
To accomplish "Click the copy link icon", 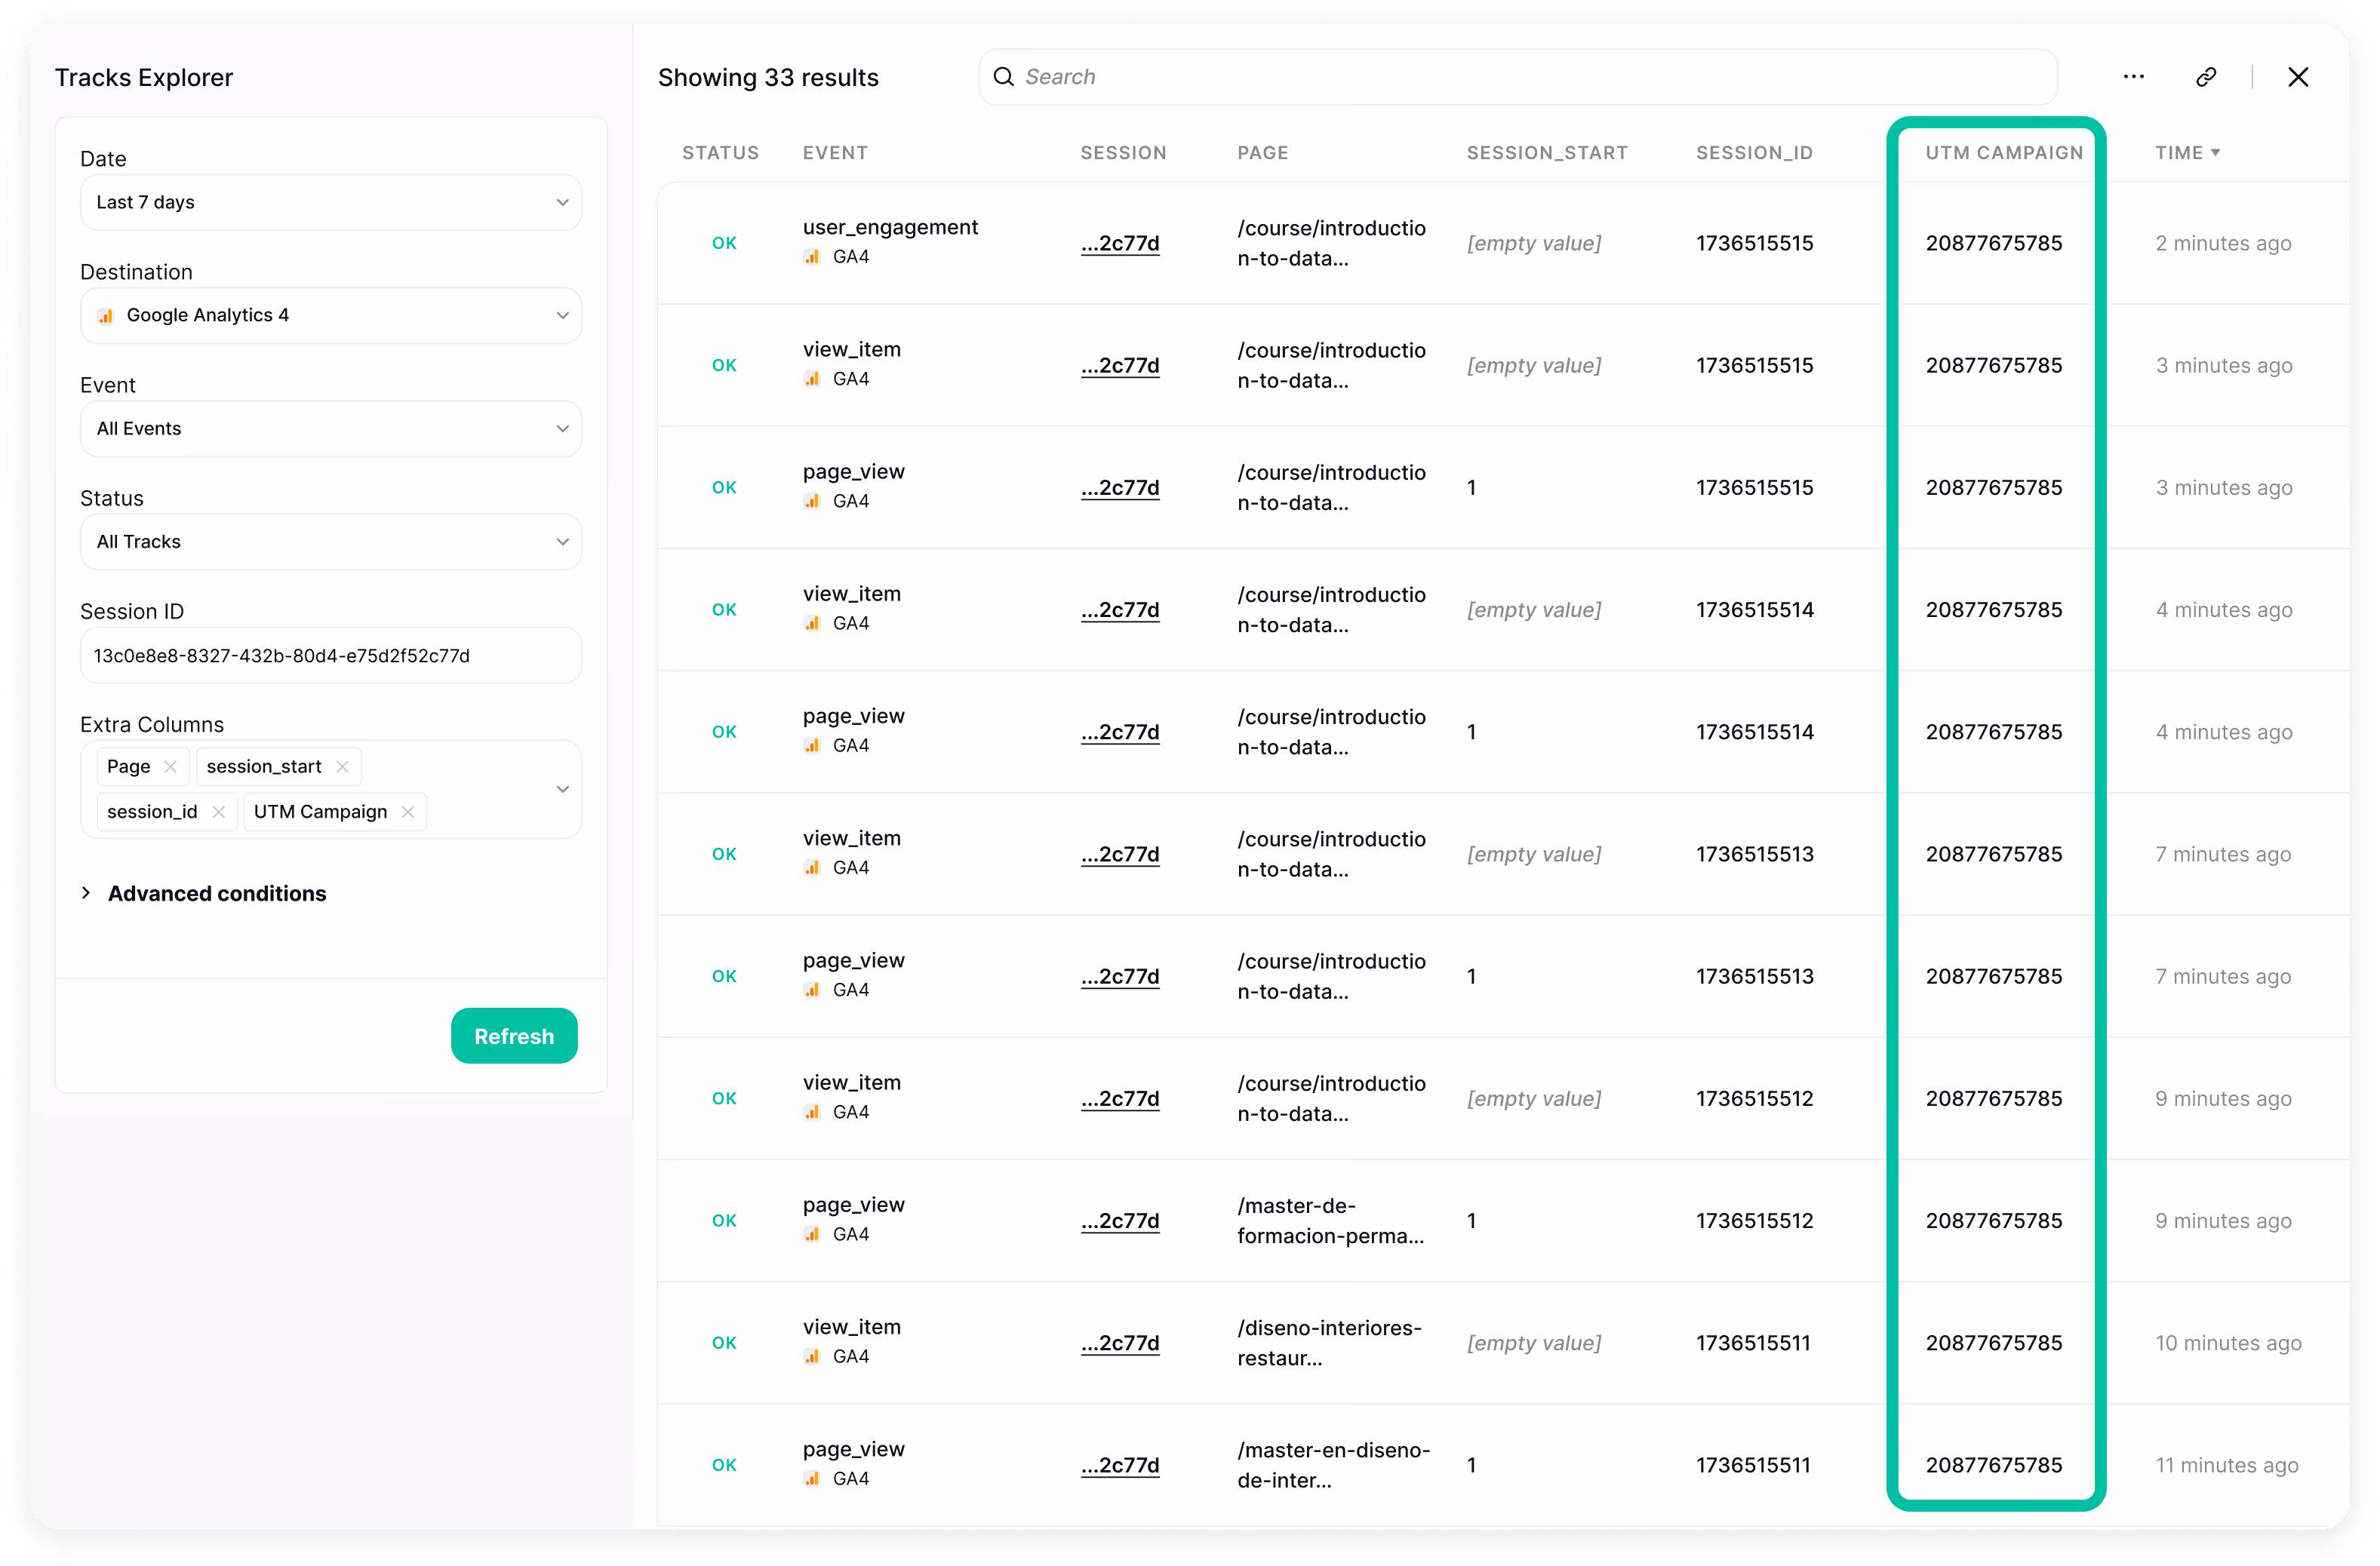I will click(2206, 77).
